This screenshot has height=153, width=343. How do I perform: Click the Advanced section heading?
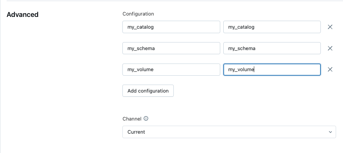(x=23, y=15)
